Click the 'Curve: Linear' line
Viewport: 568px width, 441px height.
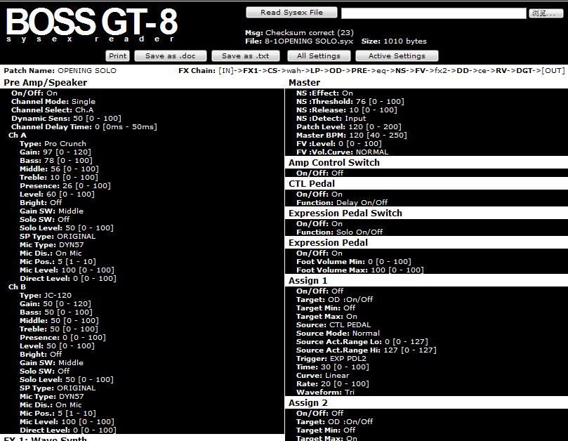(x=323, y=376)
